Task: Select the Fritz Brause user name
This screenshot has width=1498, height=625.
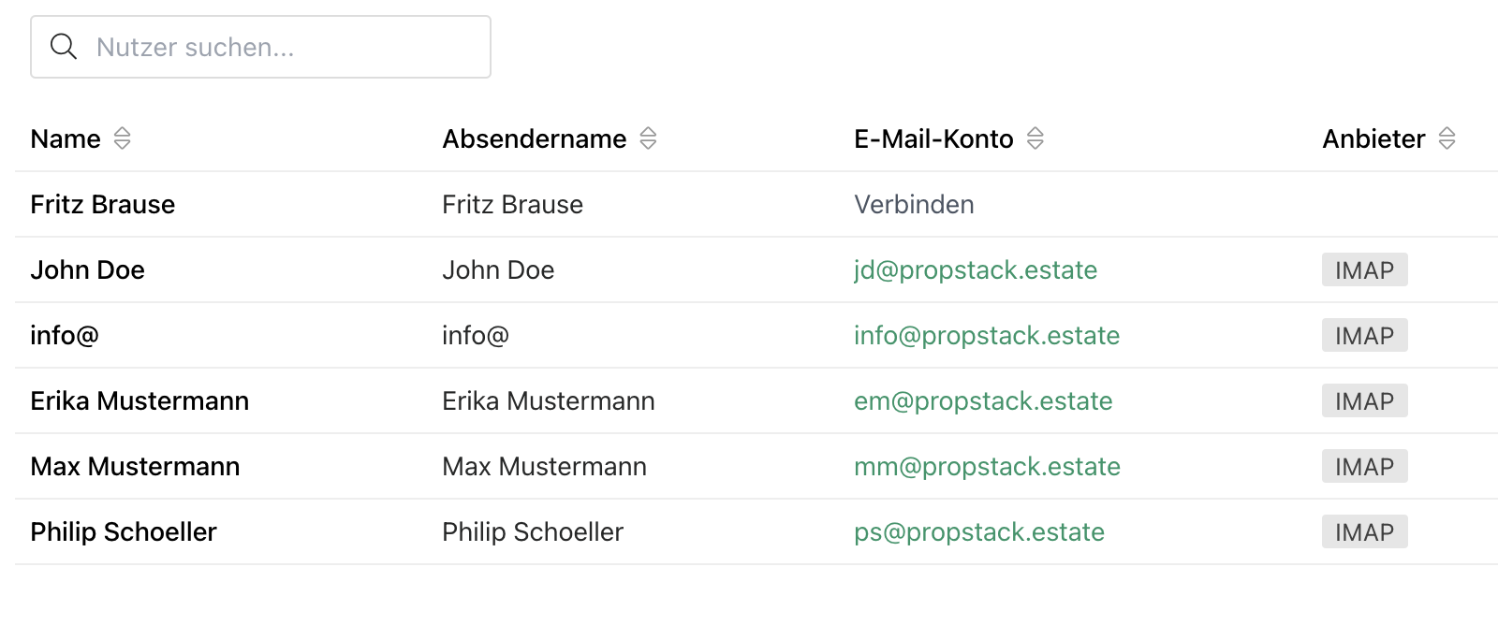Action: [103, 205]
